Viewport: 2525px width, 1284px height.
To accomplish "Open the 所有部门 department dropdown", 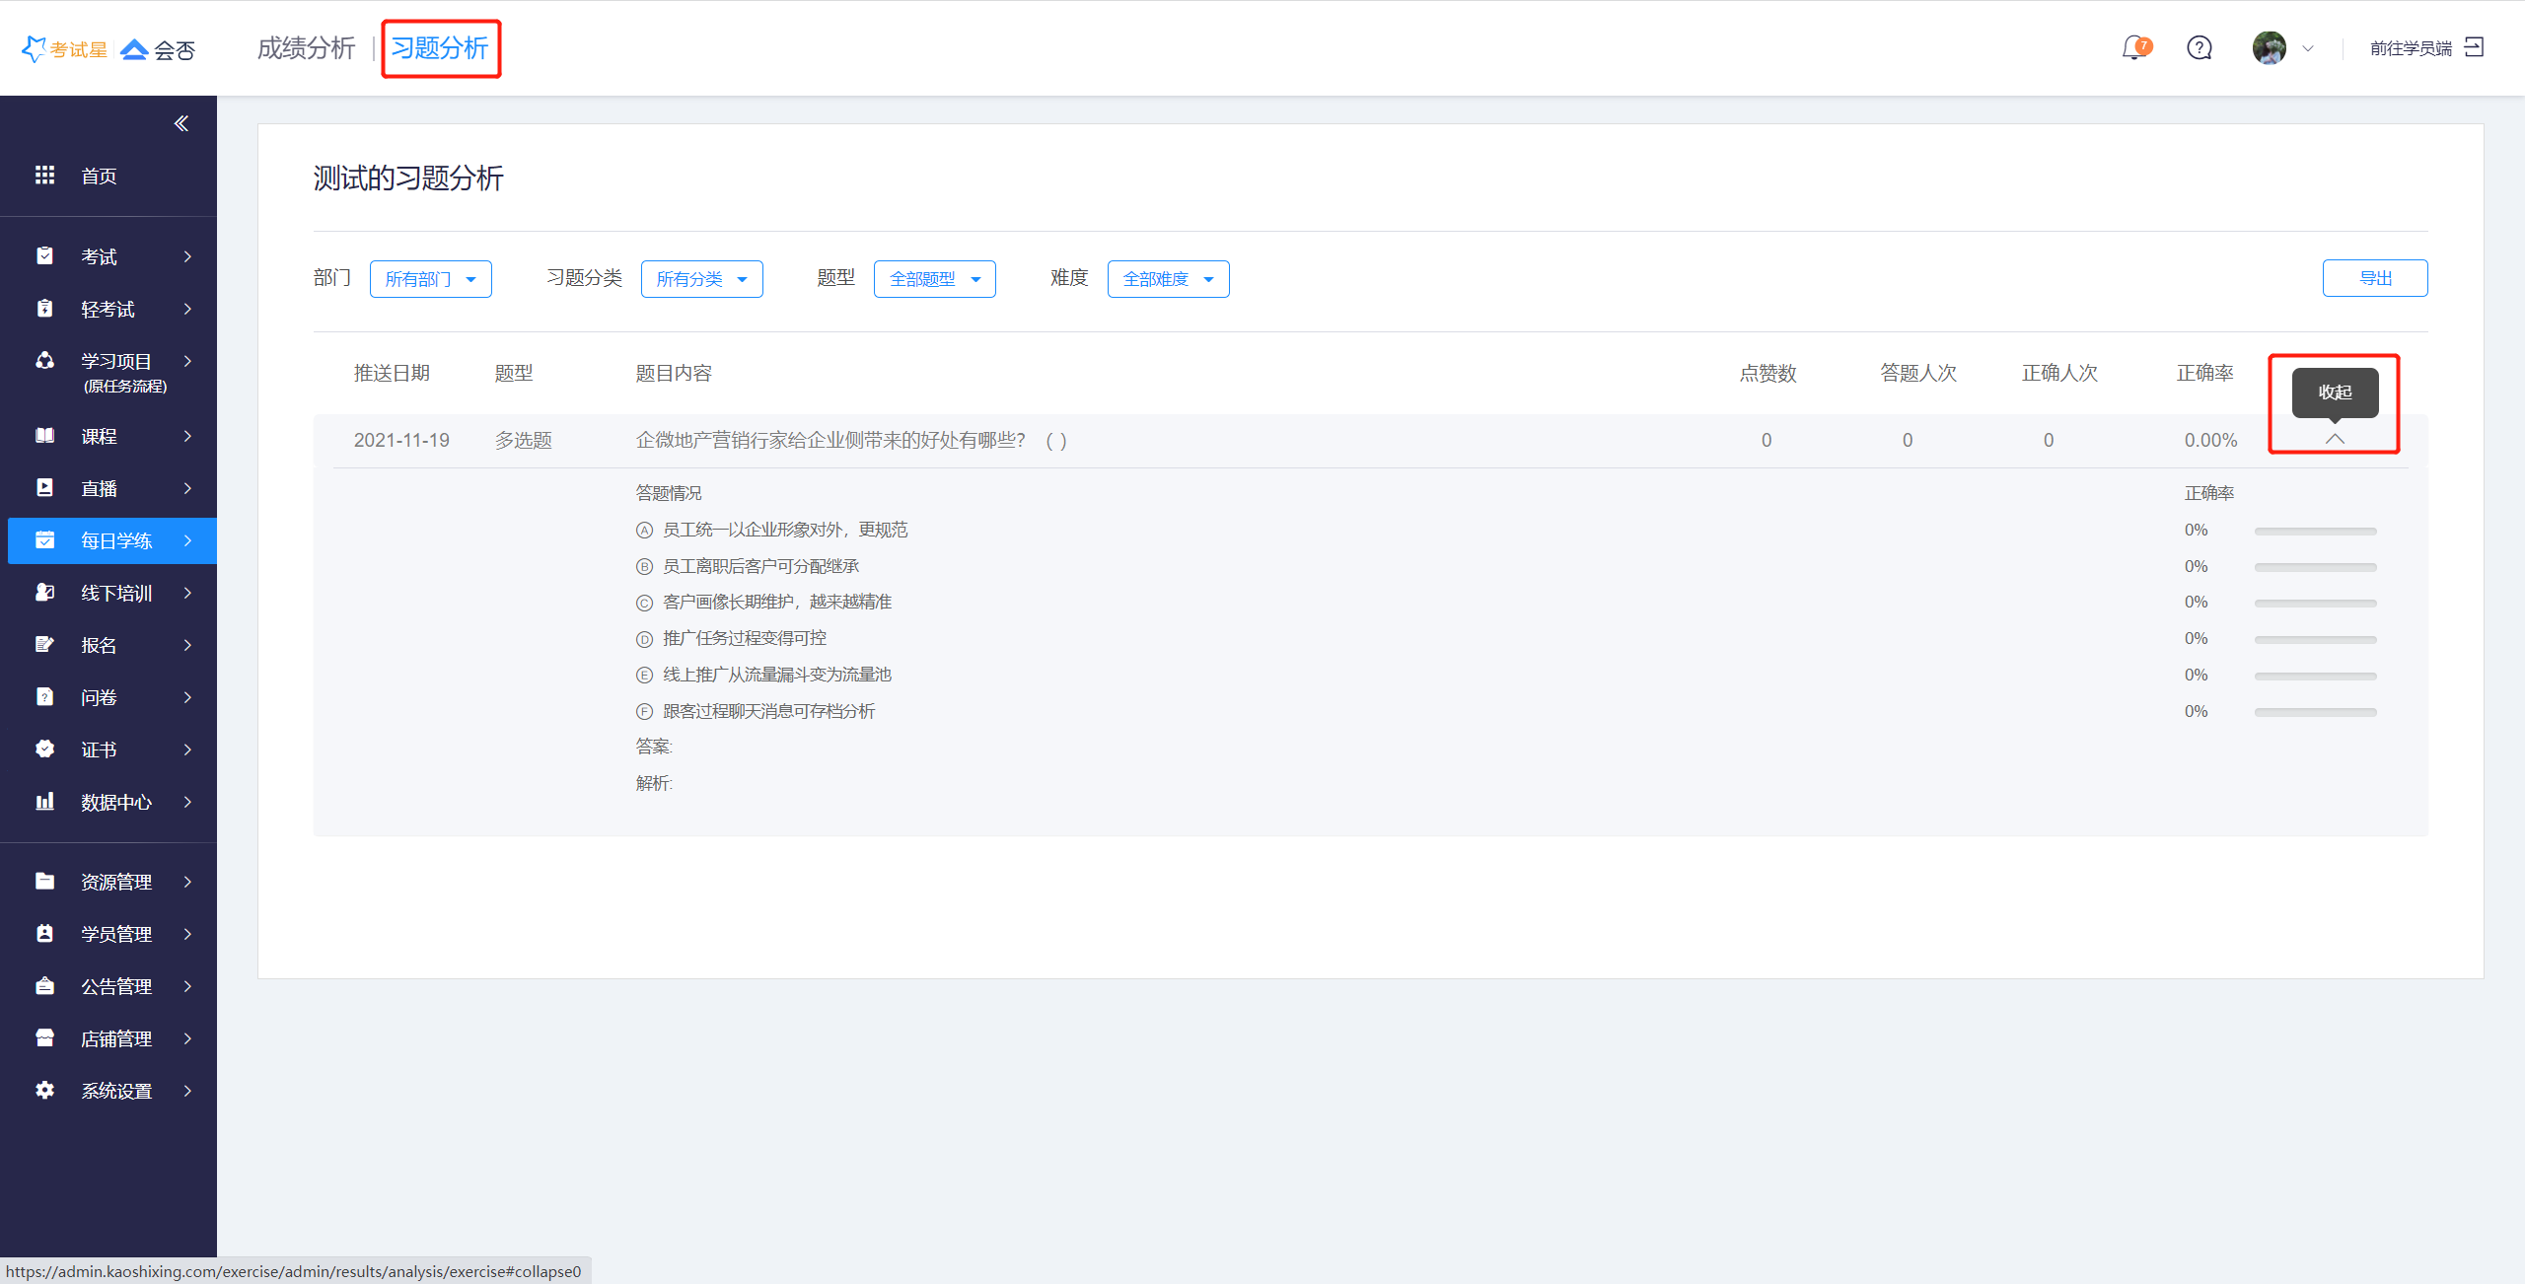I will coord(430,279).
